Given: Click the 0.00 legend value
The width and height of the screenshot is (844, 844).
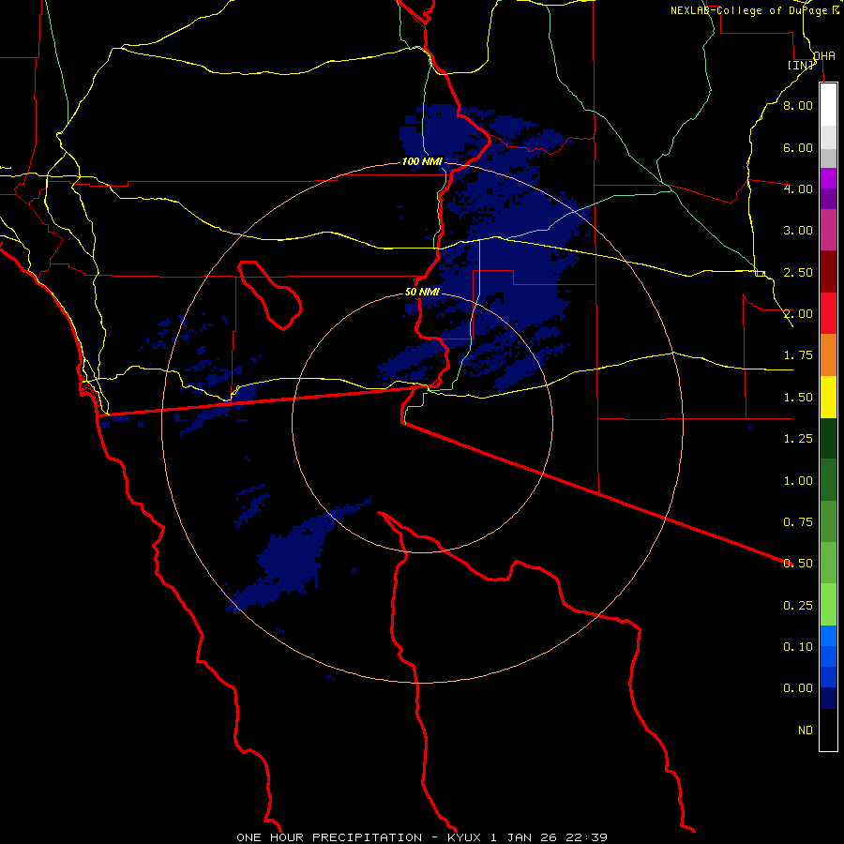Looking at the screenshot, I should pyautogui.click(x=798, y=688).
